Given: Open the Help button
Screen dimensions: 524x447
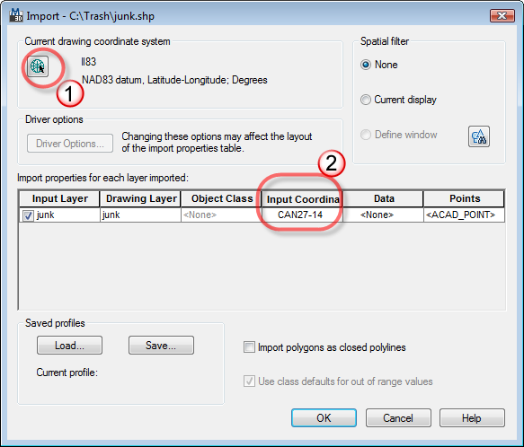Looking at the screenshot, I should pos(472,417).
